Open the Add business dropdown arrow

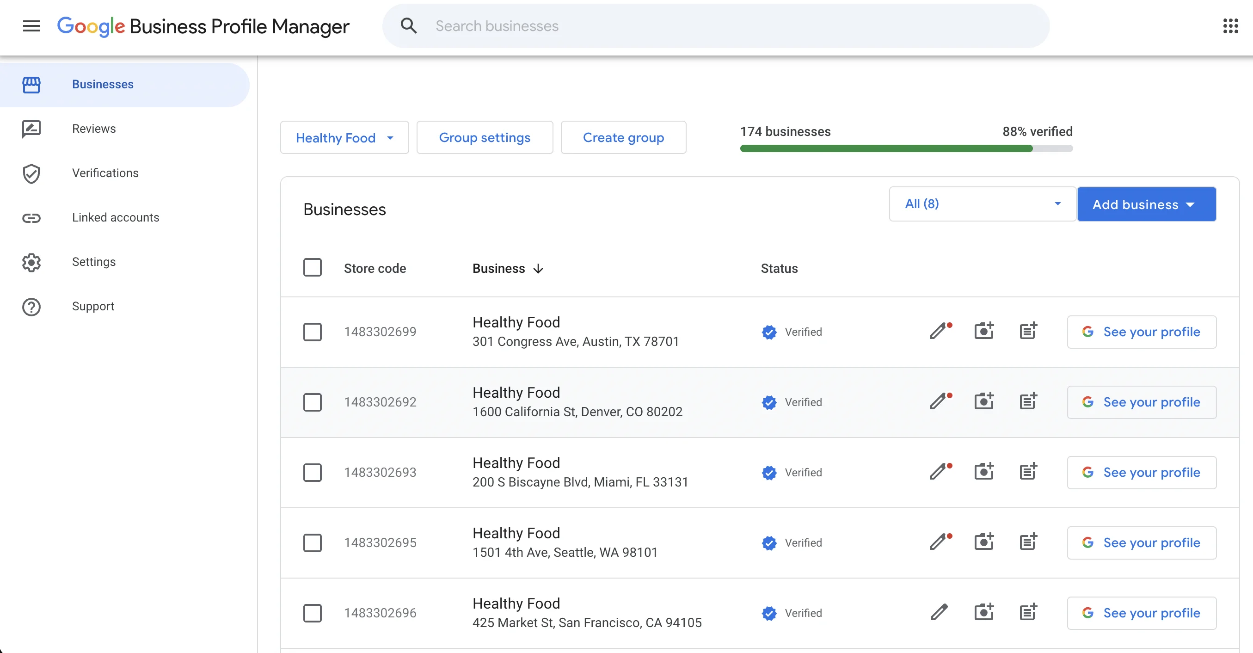tap(1190, 204)
